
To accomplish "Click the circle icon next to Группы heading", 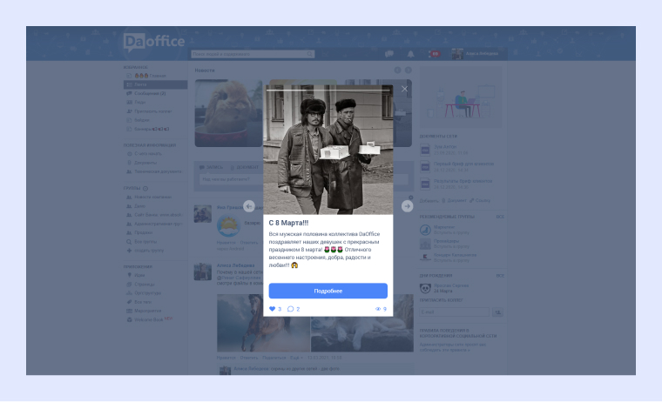I will pos(145,189).
